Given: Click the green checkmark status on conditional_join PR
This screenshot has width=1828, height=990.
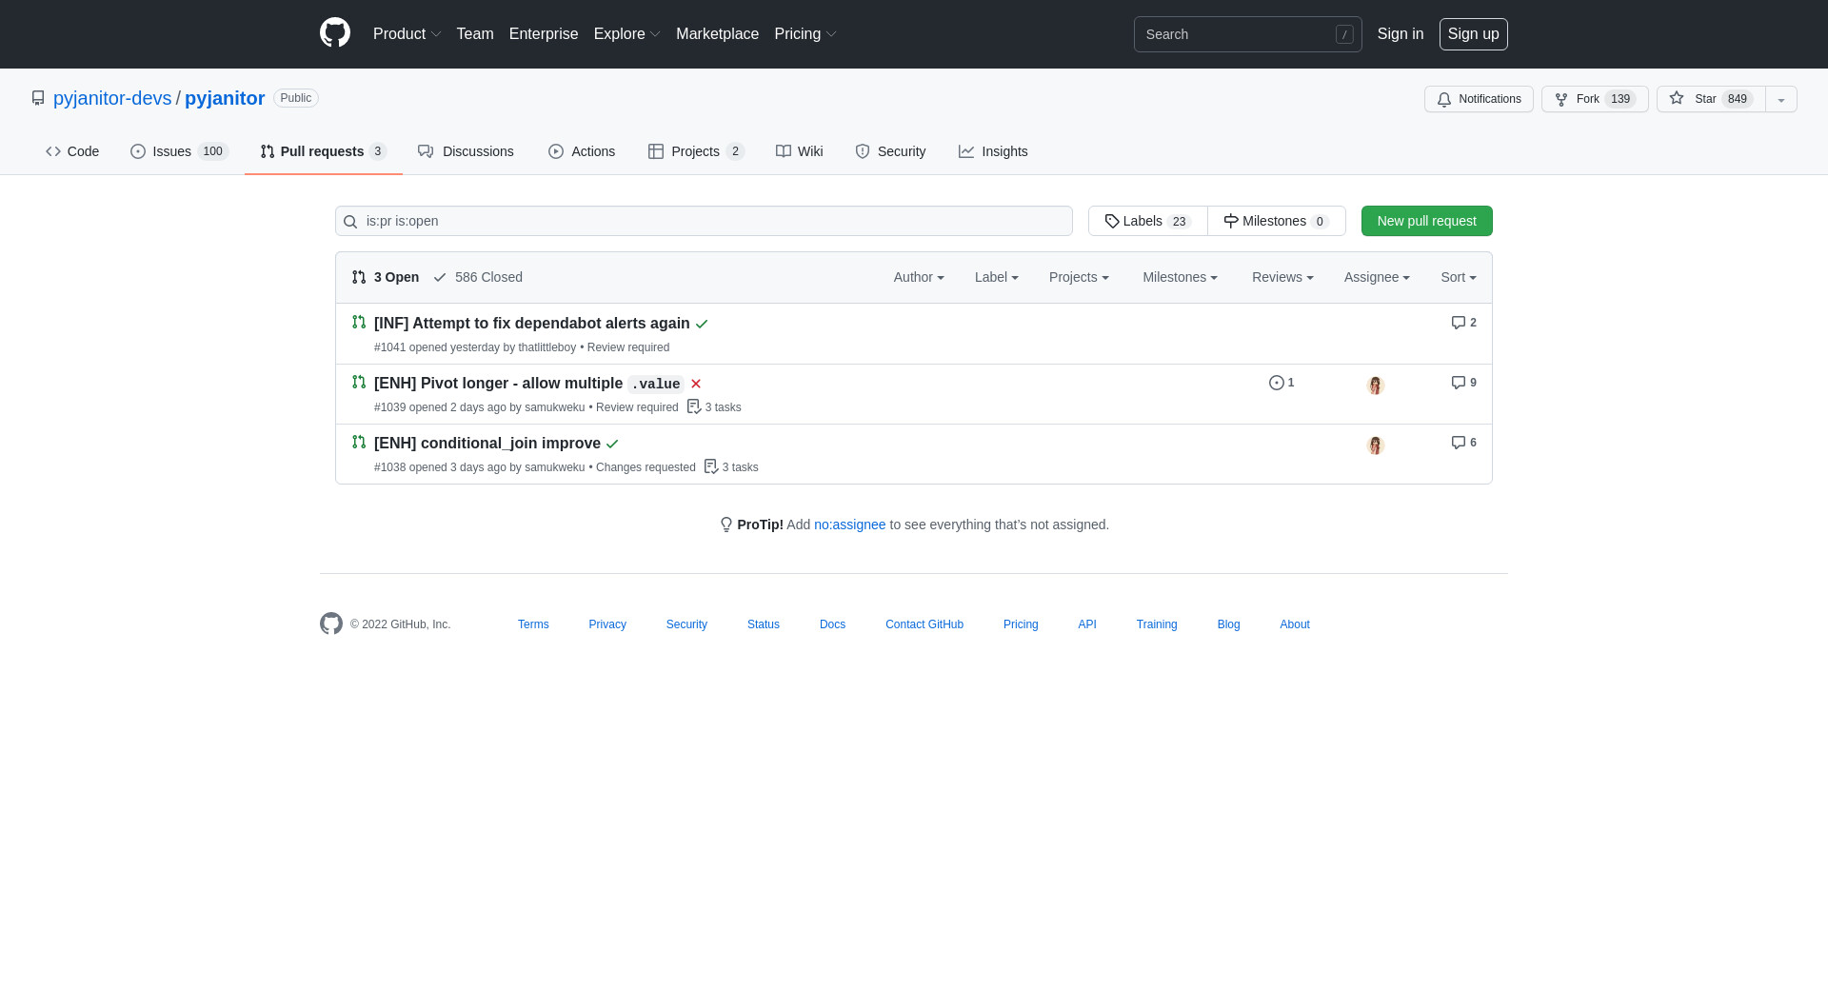Looking at the screenshot, I should click(x=612, y=444).
